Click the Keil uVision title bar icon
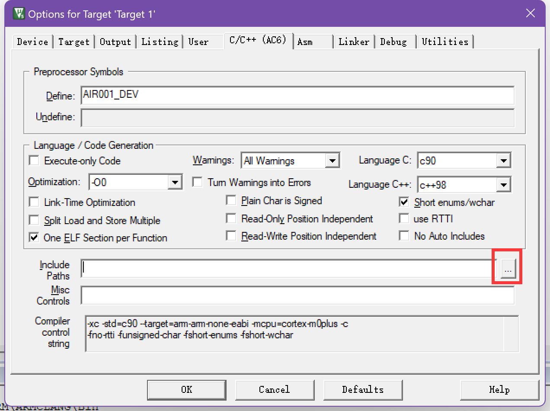550x411 pixels. pyautogui.click(x=19, y=13)
